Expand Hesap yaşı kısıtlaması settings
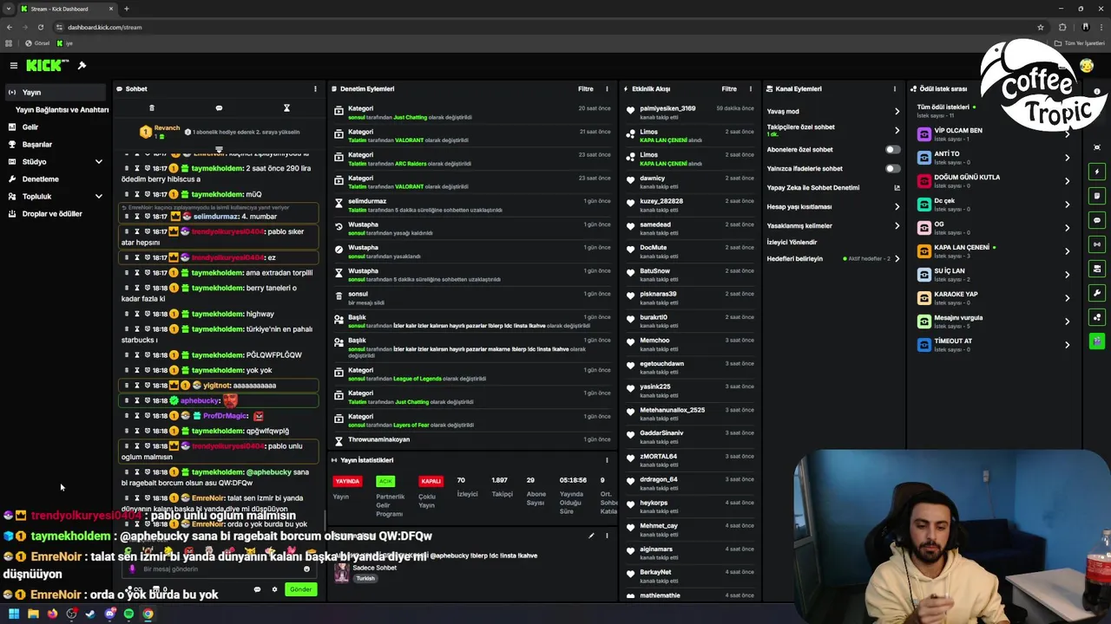Image resolution: width=1111 pixels, height=624 pixels. tap(897, 206)
